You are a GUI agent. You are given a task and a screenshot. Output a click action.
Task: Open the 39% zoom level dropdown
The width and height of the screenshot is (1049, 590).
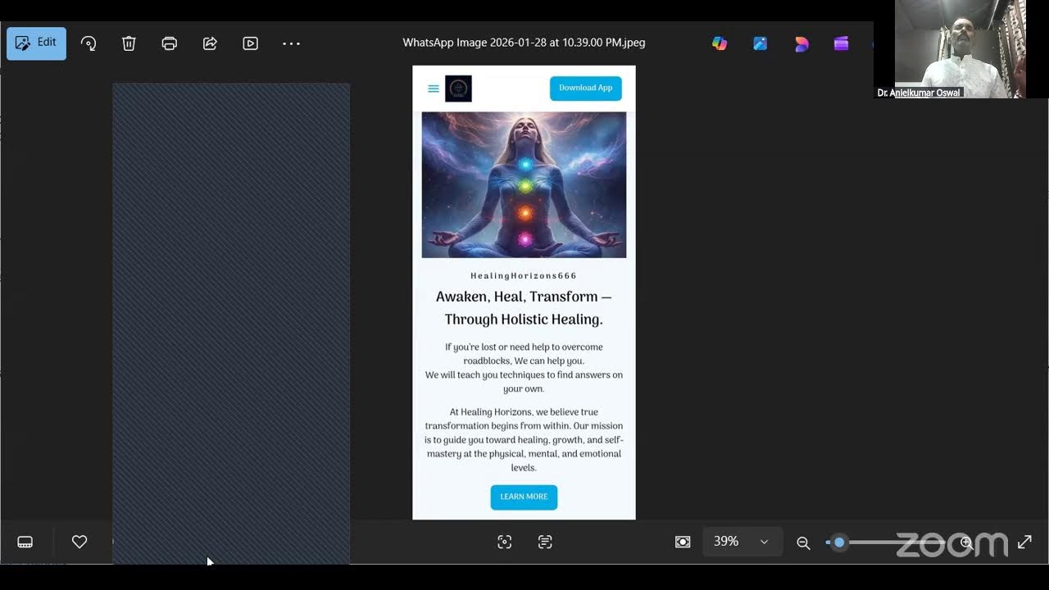[x=741, y=542]
